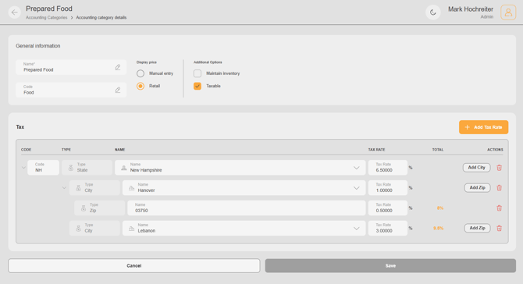This screenshot has width=523, height=284.
Task: Click the Zip row type icon
Action: 84,208
